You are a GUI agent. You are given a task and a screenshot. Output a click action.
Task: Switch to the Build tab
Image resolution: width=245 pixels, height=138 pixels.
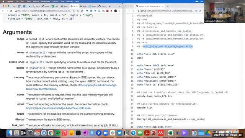(x=83, y=7)
